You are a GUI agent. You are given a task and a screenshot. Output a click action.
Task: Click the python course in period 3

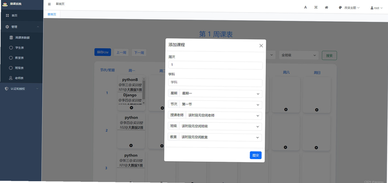click(x=131, y=161)
